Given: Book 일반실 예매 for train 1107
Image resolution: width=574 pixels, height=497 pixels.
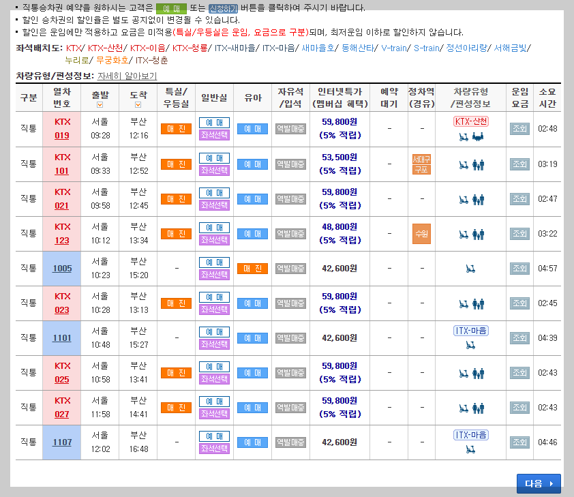Looking at the screenshot, I should [214, 436].
